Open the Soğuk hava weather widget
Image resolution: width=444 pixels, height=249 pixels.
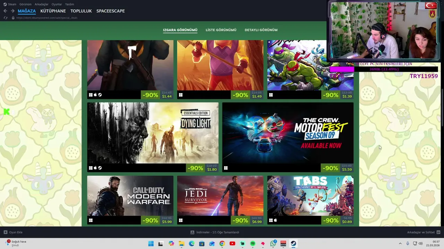pyautogui.click(x=16, y=243)
